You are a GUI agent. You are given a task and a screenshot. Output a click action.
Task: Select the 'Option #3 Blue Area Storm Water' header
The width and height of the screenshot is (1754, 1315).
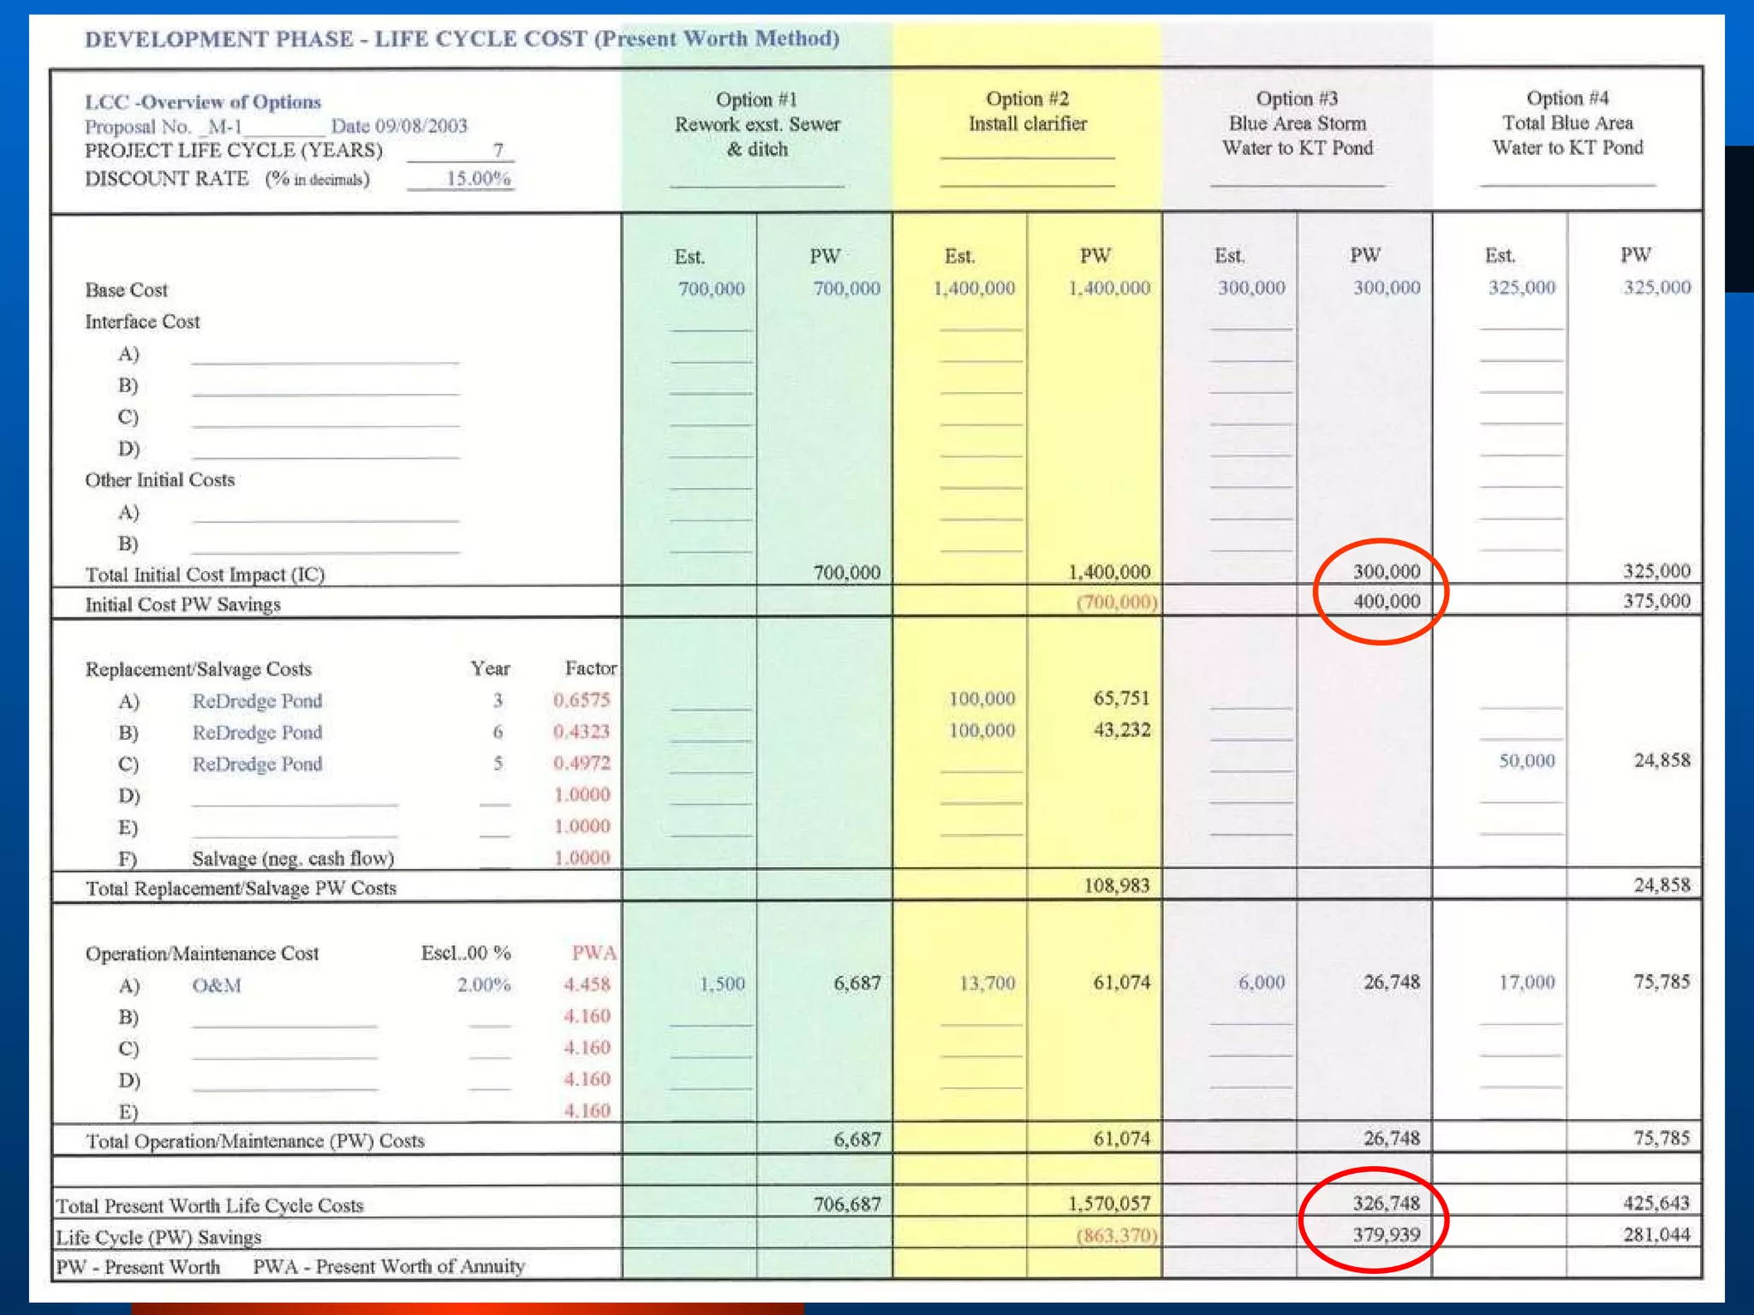coord(1297,123)
